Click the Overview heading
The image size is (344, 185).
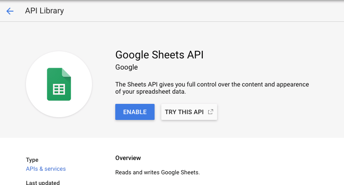128,158
